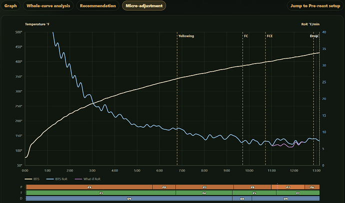This screenshot has width=345, height=203.
Task: Click the FC marker label
Action: tap(246, 36)
